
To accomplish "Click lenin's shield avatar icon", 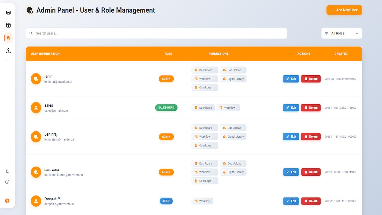I will click(36, 79).
